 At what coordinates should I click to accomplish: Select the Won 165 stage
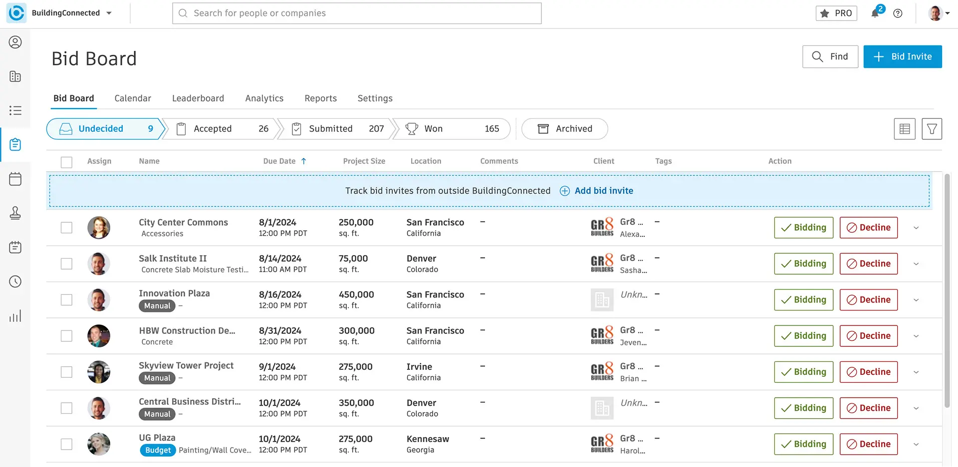[453, 129]
